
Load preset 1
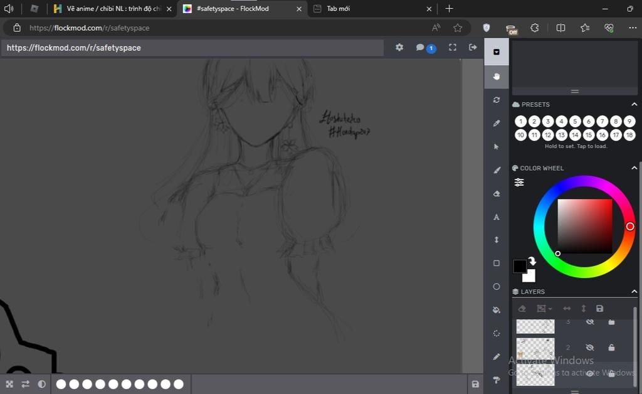pos(520,121)
